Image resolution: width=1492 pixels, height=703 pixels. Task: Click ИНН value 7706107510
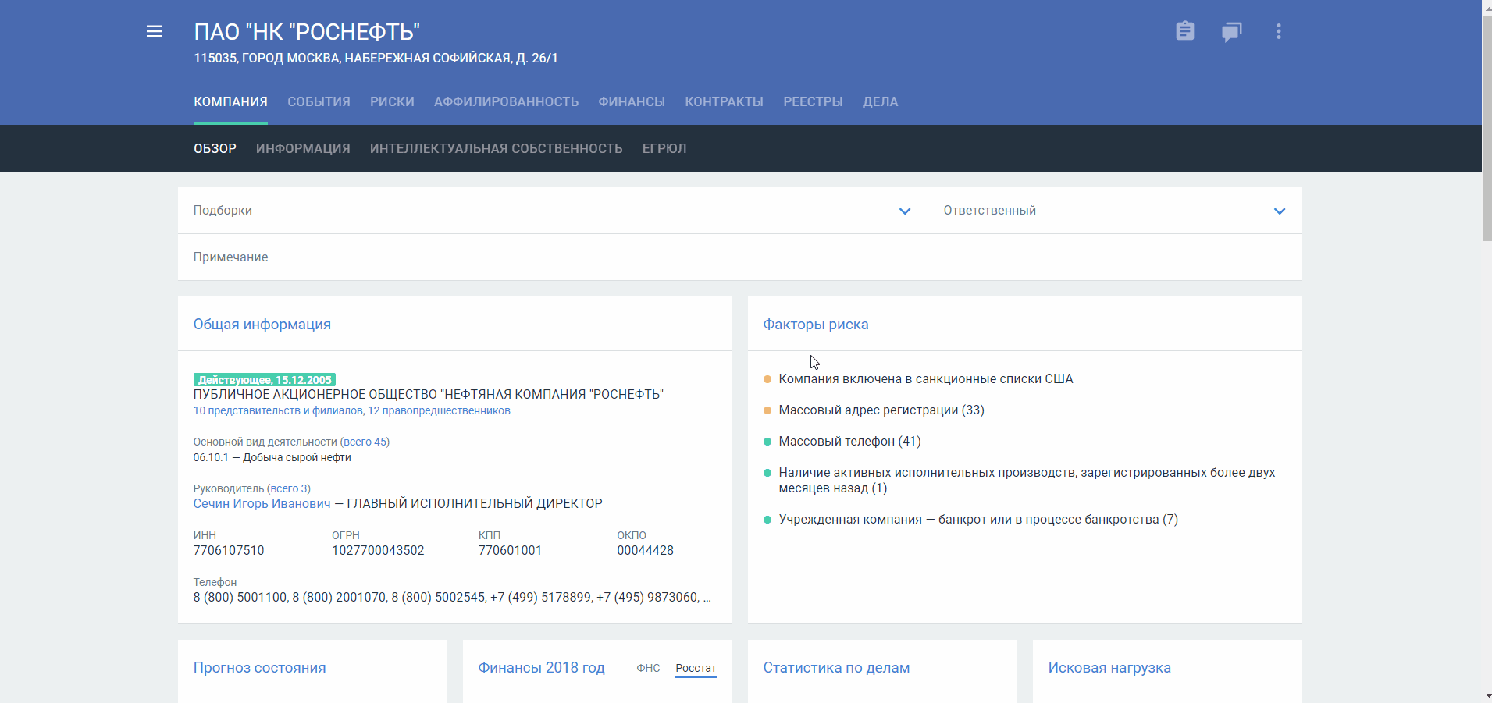point(229,550)
